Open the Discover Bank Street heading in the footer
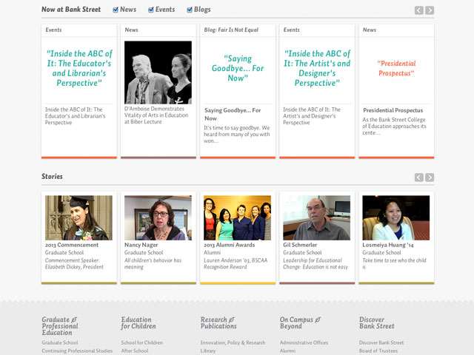The height and width of the screenshot is (355, 474). pyautogui.click(x=377, y=322)
